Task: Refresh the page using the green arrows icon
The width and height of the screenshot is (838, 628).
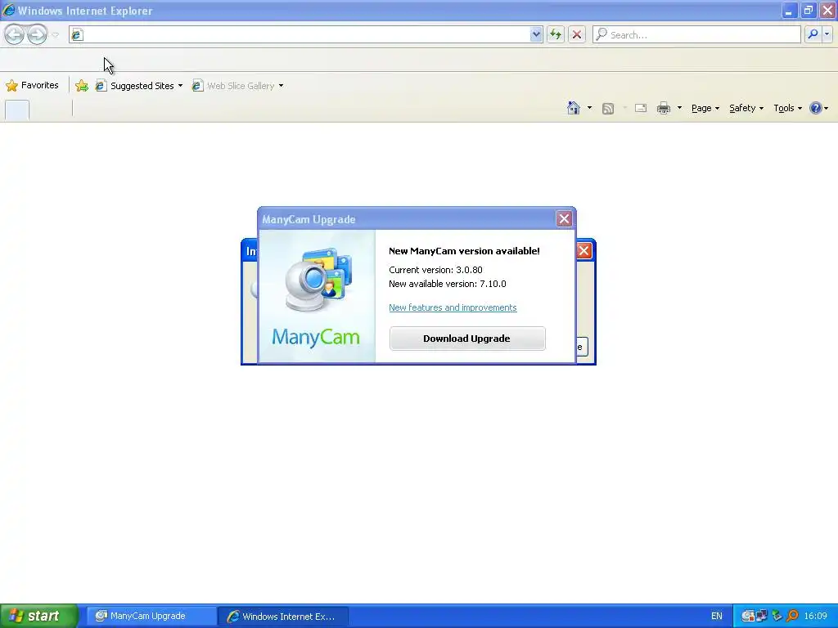Action: coord(556,34)
